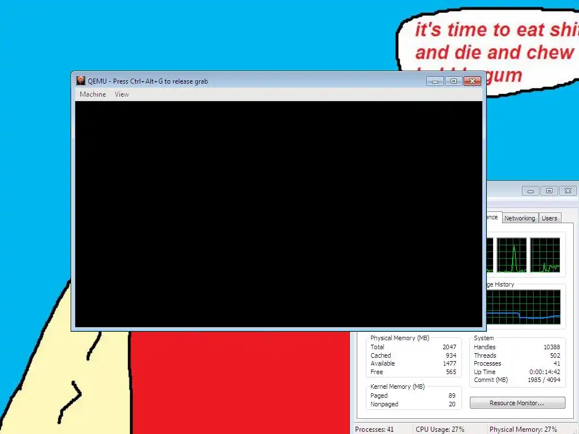The height and width of the screenshot is (434, 579).
Task: Click the rightmost CPU usage history graph
Action: [545, 255]
